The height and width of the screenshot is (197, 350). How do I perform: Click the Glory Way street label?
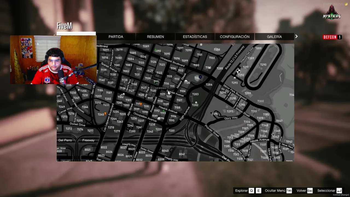click(231, 118)
